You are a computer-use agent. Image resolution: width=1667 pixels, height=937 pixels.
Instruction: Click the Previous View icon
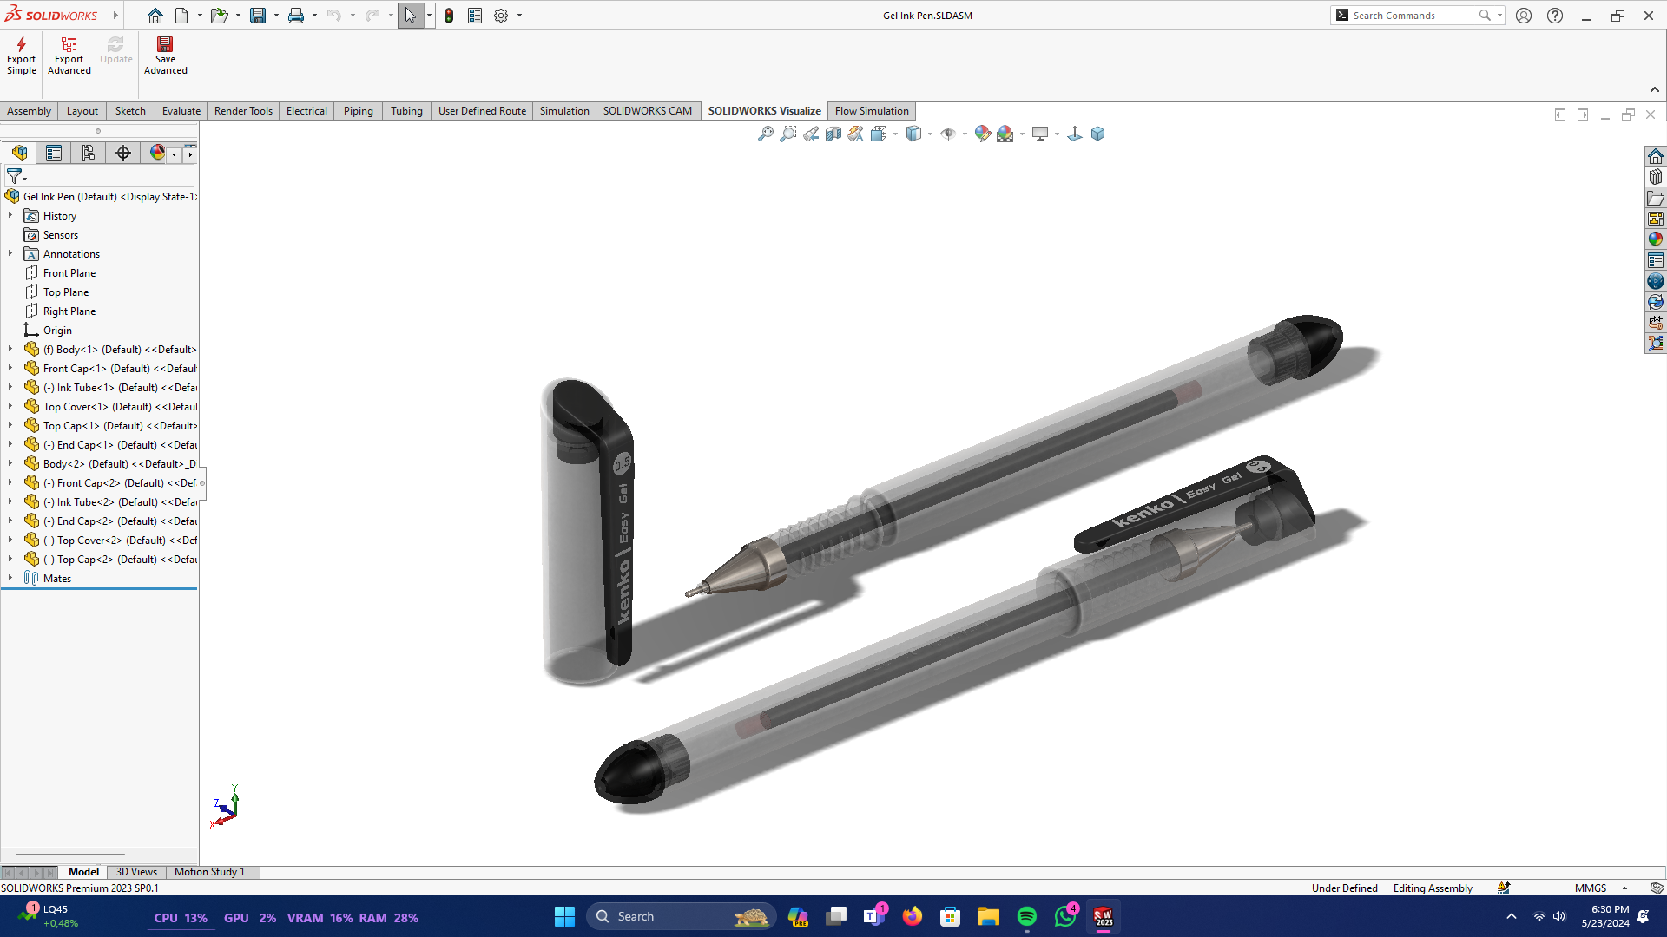pos(811,134)
